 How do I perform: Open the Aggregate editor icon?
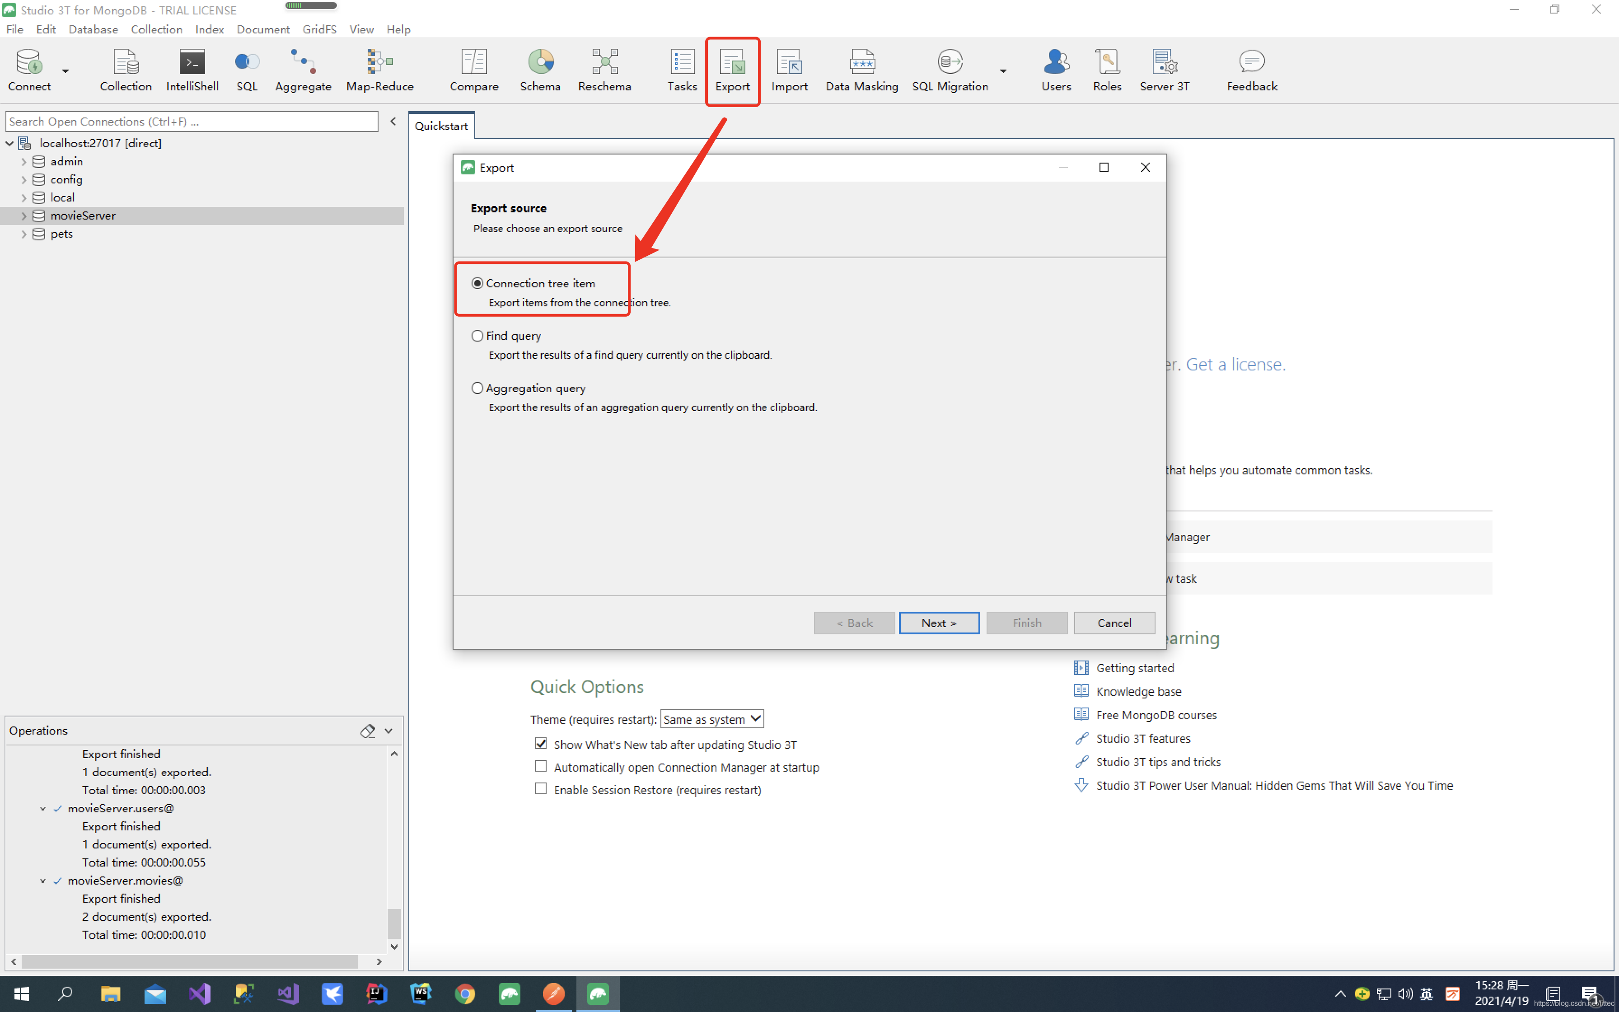(x=303, y=70)
